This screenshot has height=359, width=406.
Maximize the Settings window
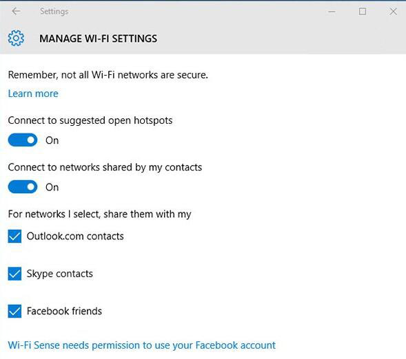point(363,12)
